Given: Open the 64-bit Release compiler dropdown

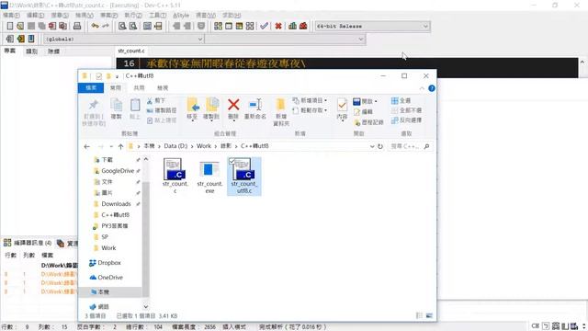Looking at the screenshot, I should coord(425,27).
